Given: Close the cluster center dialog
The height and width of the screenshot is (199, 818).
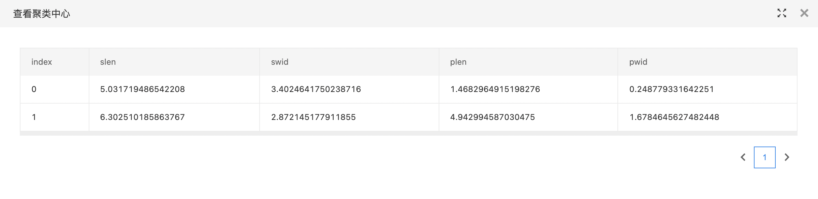Looking at the screenshot, I should click(804, 13).
